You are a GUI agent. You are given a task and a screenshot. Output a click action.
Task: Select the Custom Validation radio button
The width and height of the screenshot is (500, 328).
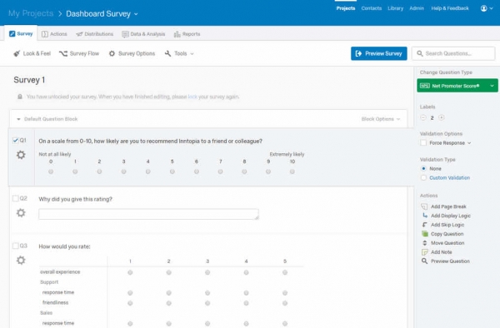(423, 177)
